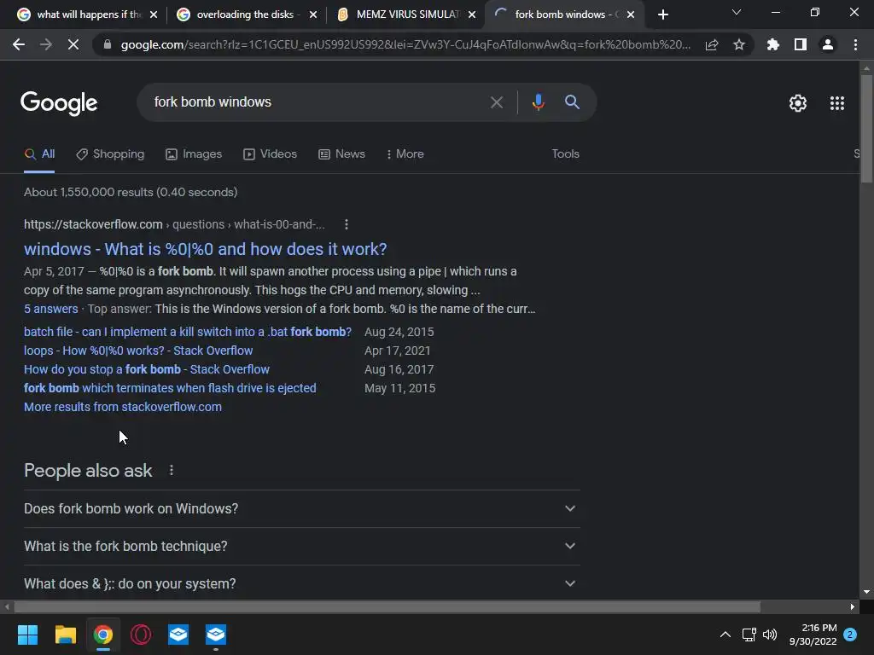Share this page from the address bar
The width and height of the screenshot is (874, 655).
711,44
